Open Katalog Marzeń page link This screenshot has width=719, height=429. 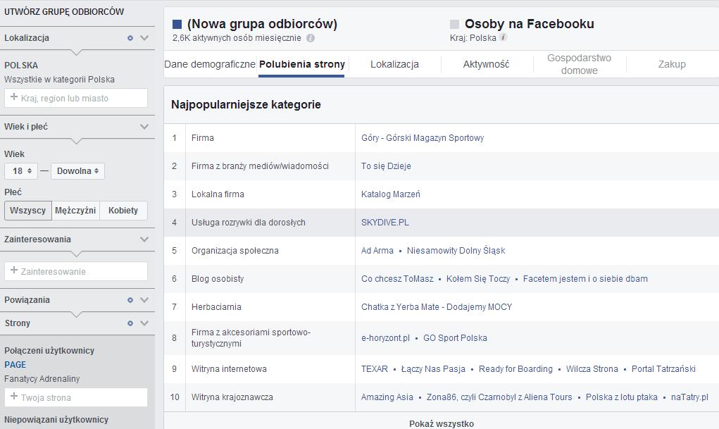(x=391, y=194)
